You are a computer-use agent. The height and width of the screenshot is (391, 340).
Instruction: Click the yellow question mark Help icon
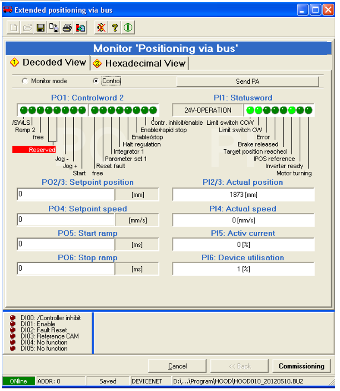pos(114,28)
